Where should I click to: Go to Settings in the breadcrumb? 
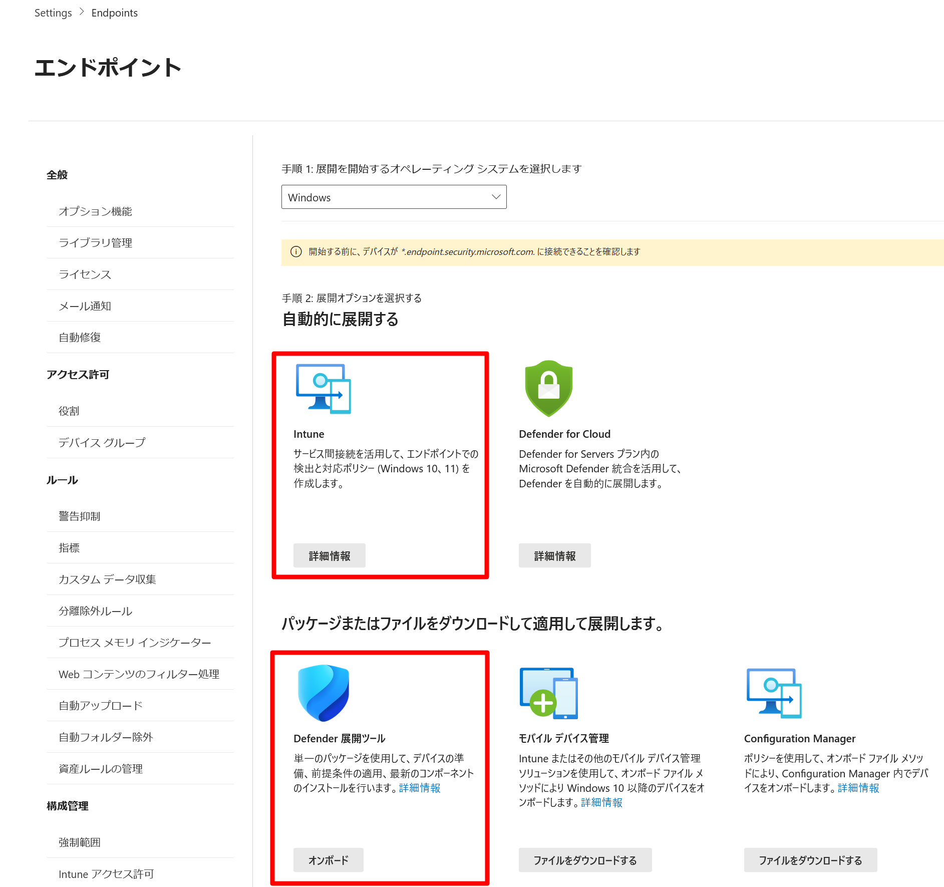pyautogui.click(x=53, y=13)
